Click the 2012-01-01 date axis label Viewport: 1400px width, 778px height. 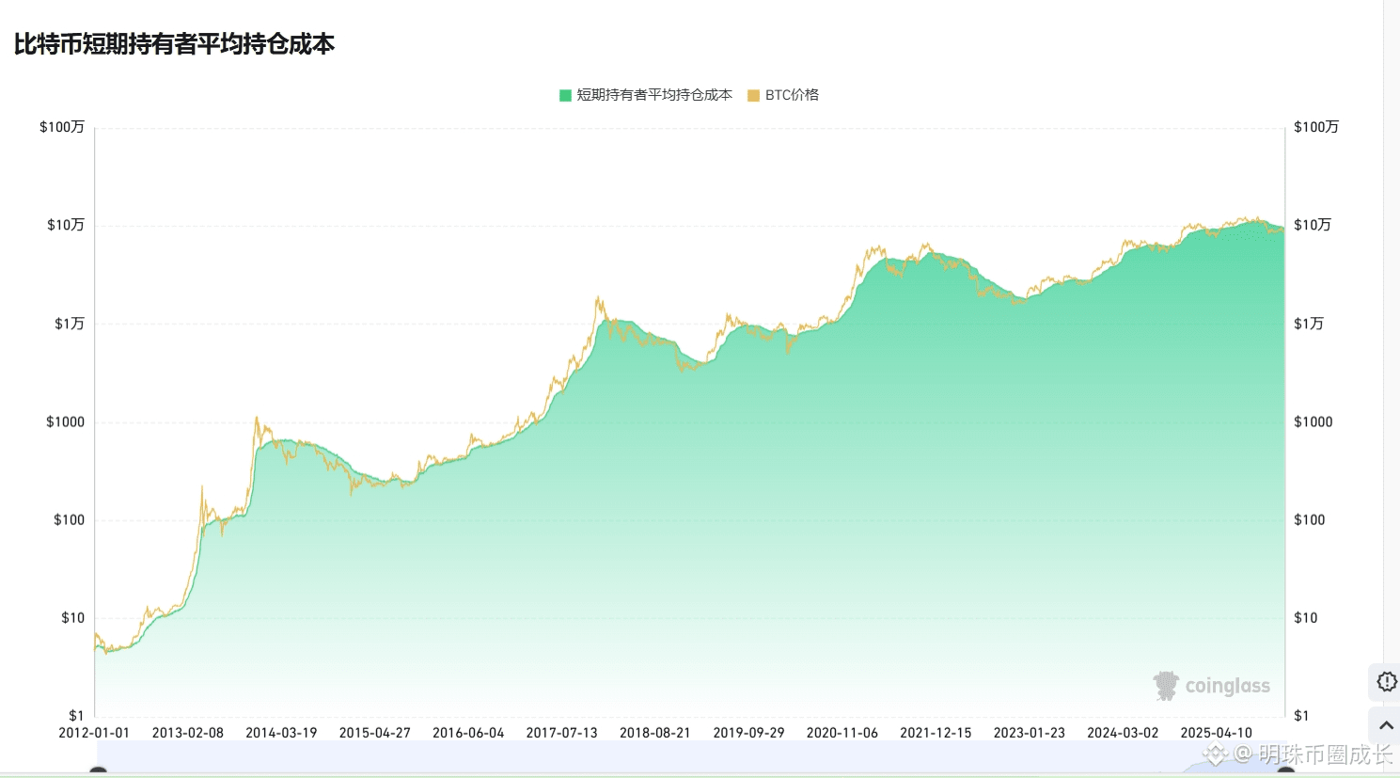tap(94, 733)
